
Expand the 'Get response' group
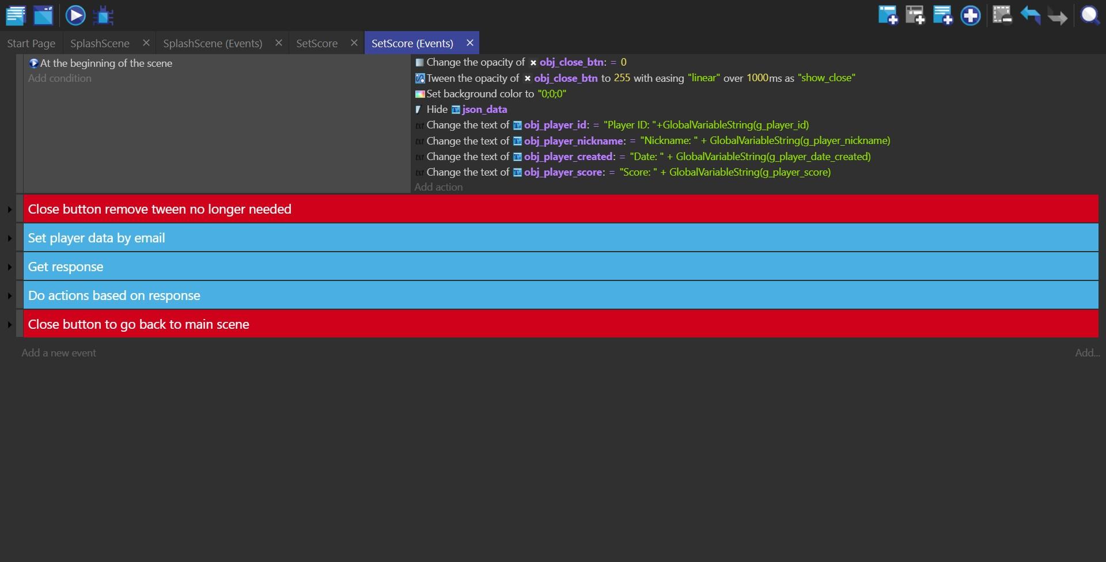[x=10, y=267]
